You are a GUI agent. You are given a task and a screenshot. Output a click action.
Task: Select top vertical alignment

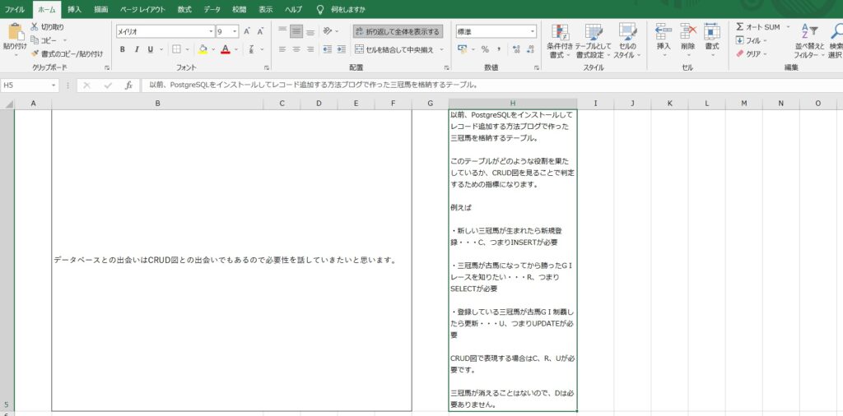click(282, 32)
